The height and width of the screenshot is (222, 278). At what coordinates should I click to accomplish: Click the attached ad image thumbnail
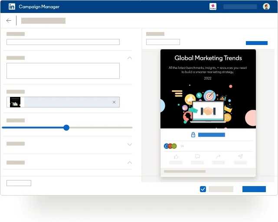15,102
